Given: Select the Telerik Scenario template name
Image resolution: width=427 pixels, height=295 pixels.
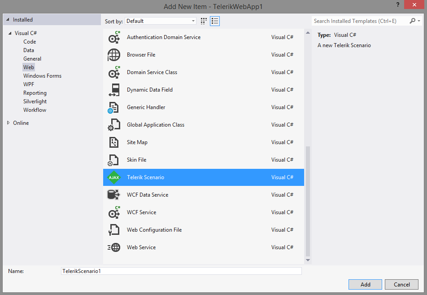Looking at the screenshot, I should click(x=145, y=177).
